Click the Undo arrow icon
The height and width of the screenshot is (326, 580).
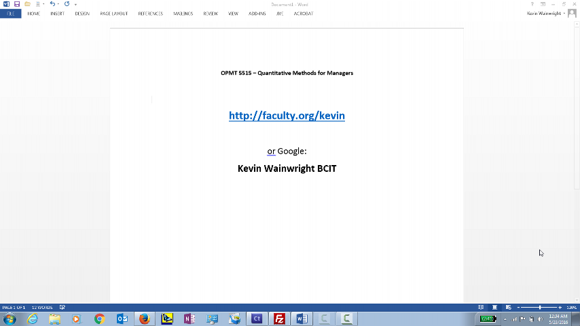click(x=52, y=4)
